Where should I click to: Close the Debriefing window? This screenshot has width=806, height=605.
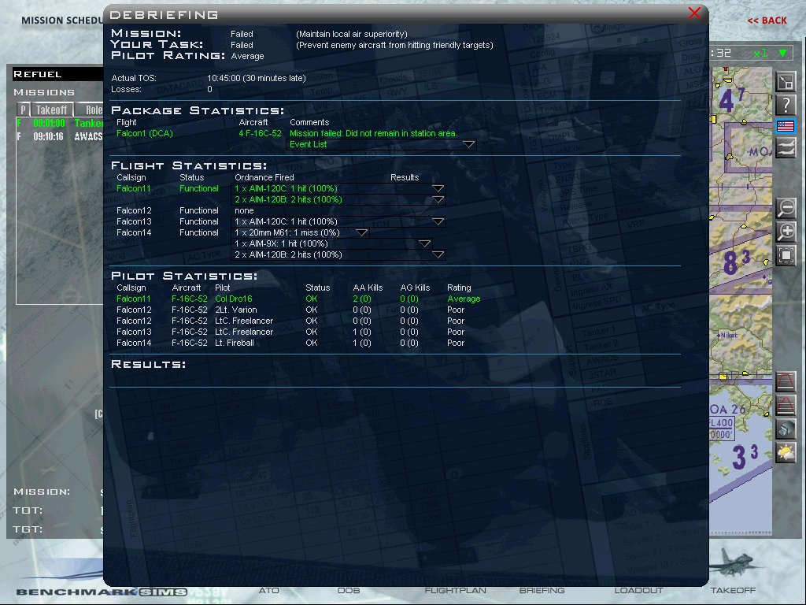694,13
